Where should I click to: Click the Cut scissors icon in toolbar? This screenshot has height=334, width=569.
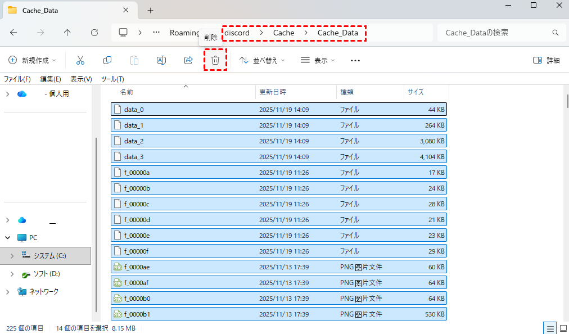(80, 60)
